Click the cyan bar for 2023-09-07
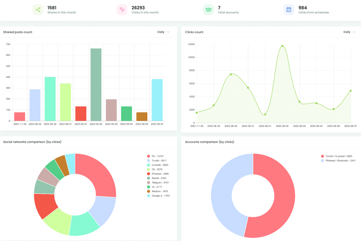 point(157,100)
